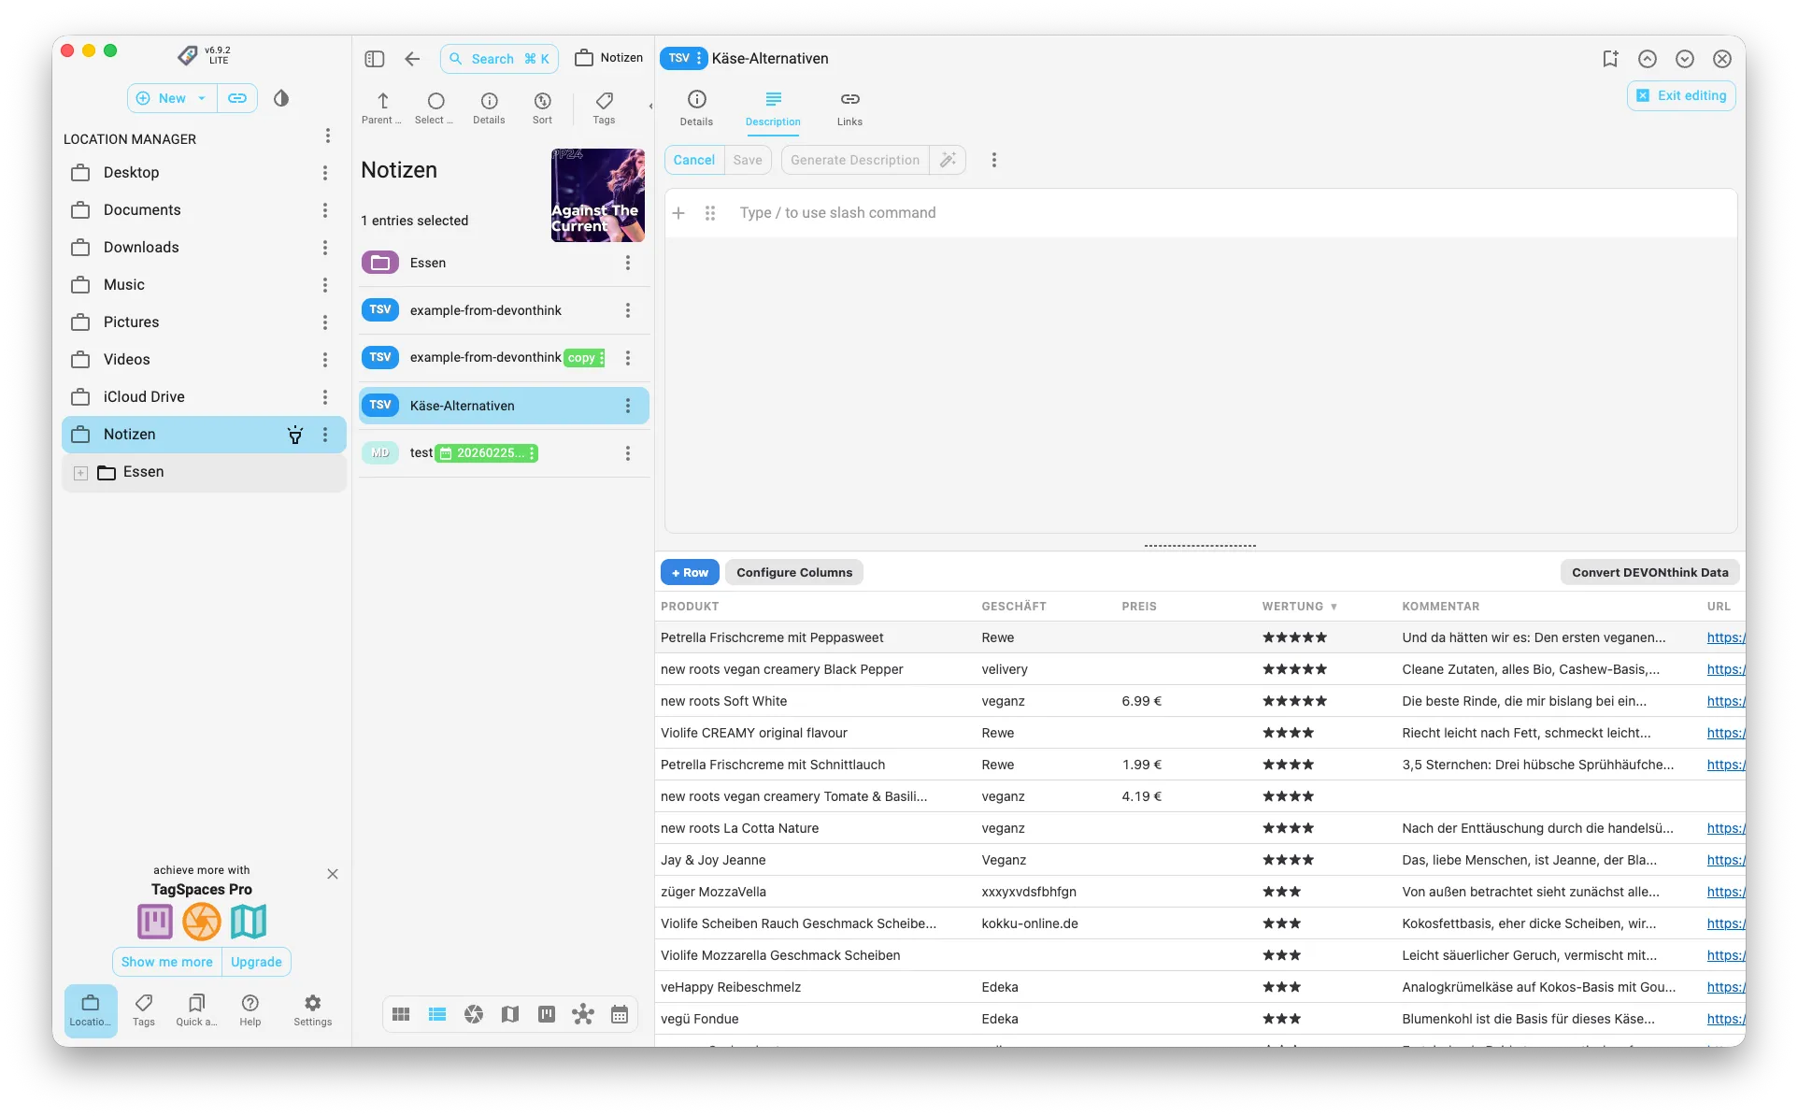Open the Details tab of file
The width and height of the screenshot is (1798, 1116).
pyautogui.click(x=696, y=107)
